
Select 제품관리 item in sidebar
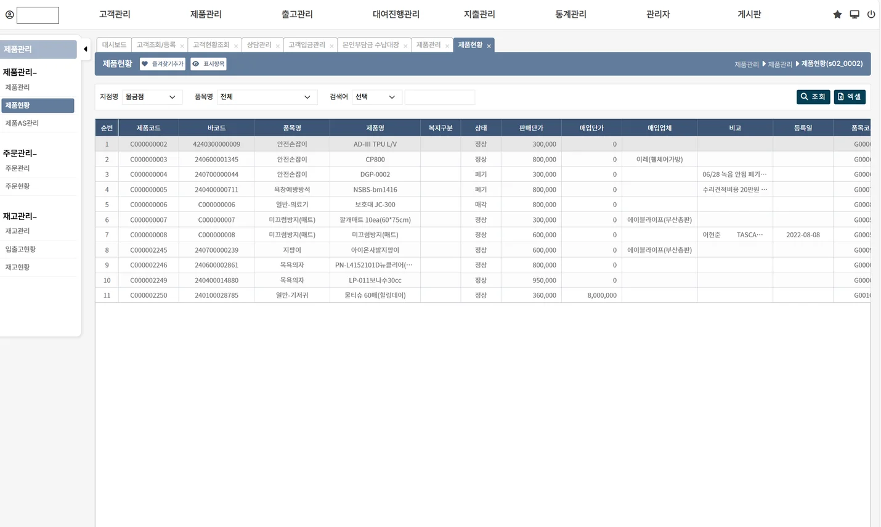coord(17,88)
